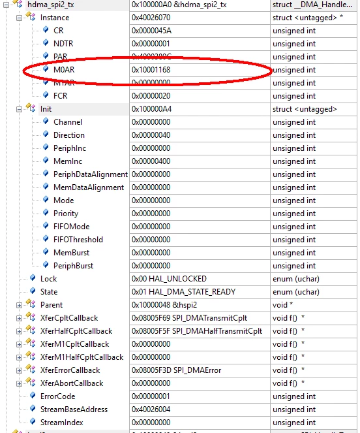
Task: Click the blue member icon beside CR
Action: pos(46,29)
